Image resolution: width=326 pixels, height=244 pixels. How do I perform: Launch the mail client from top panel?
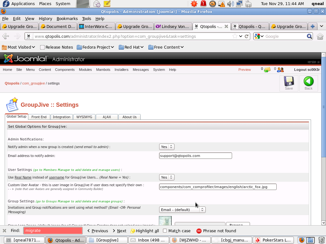(x=97, y=3)
